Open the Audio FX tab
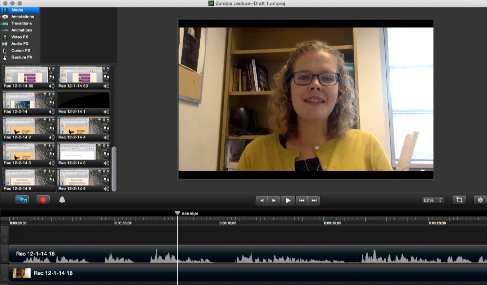This screenshot has width=487, height=285. 20,44
